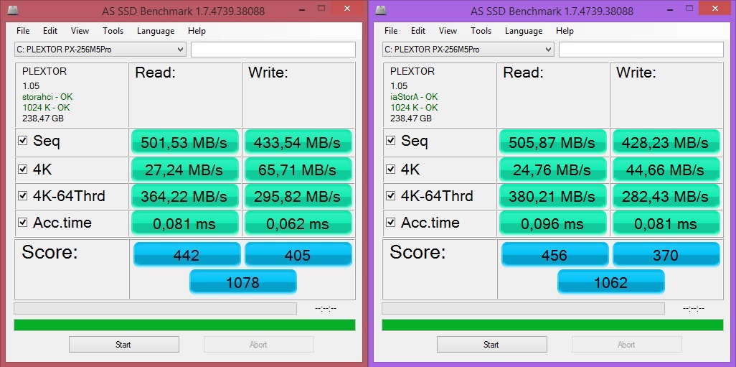Open View menu in the right window
Image resolution: width=736 pixels, height=367 pixels.
[448, 31]
